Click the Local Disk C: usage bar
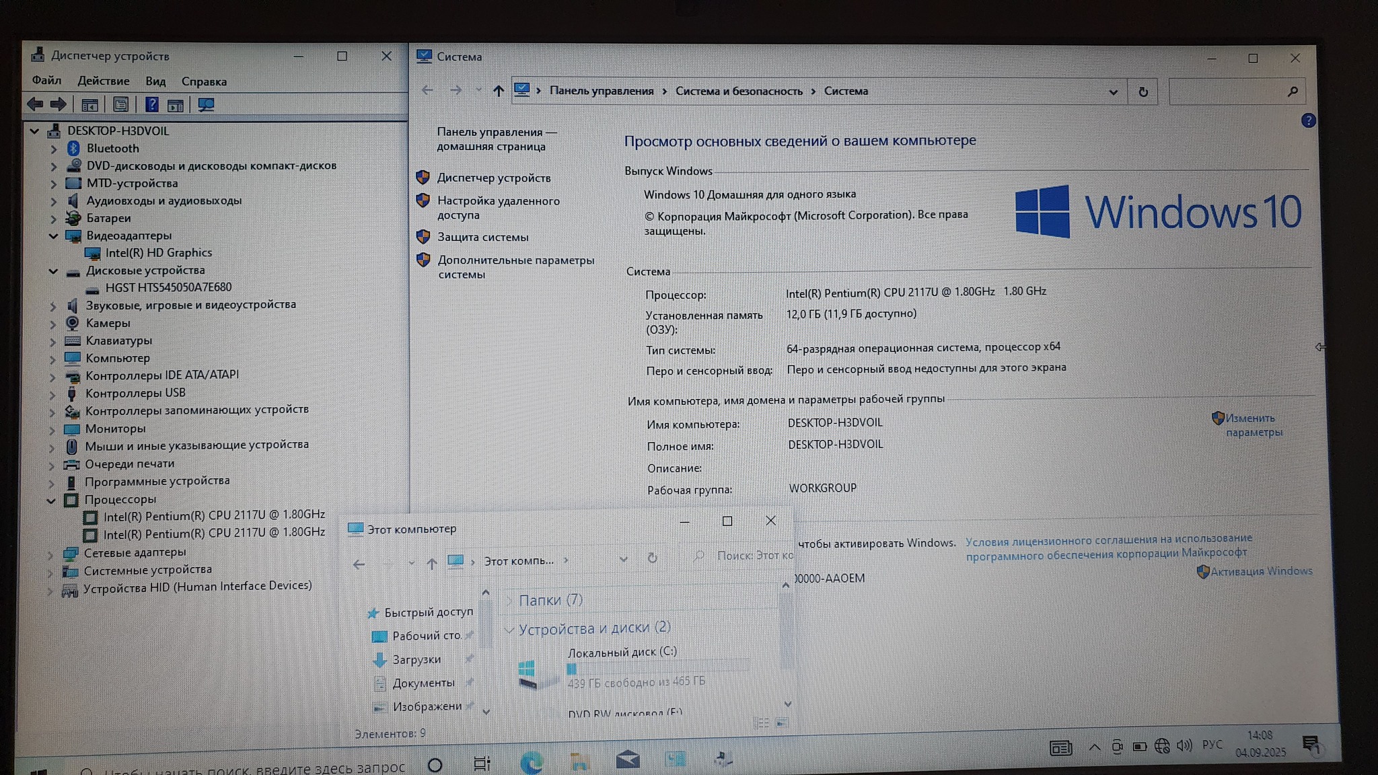Image resolution: width=1378 pixels, height=775 pixels. [657, 668]
